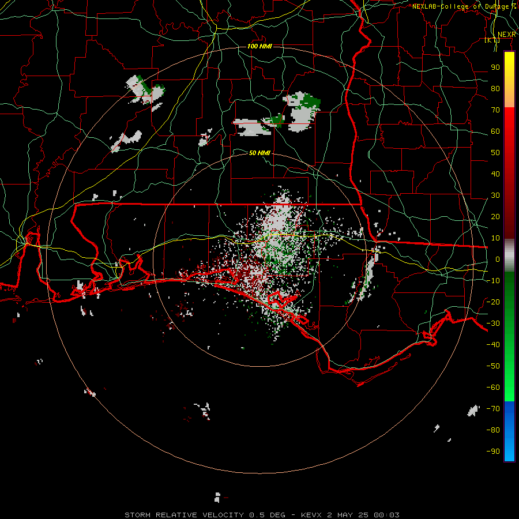Click the positive "10" velocity scale label
The image size is (519, 519).
(x=495, y=238)
